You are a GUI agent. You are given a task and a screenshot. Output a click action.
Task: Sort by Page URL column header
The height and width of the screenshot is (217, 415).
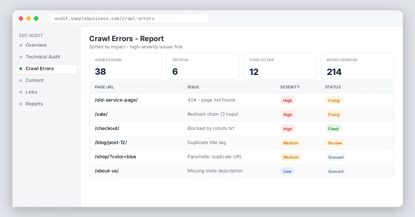point(104,87)
